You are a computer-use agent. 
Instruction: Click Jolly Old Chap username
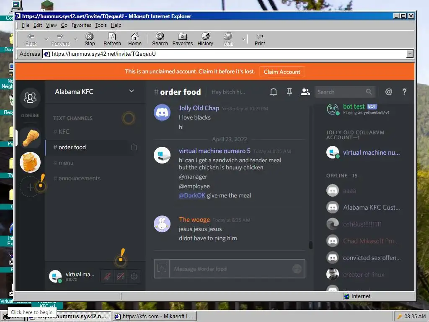[199, 108]
